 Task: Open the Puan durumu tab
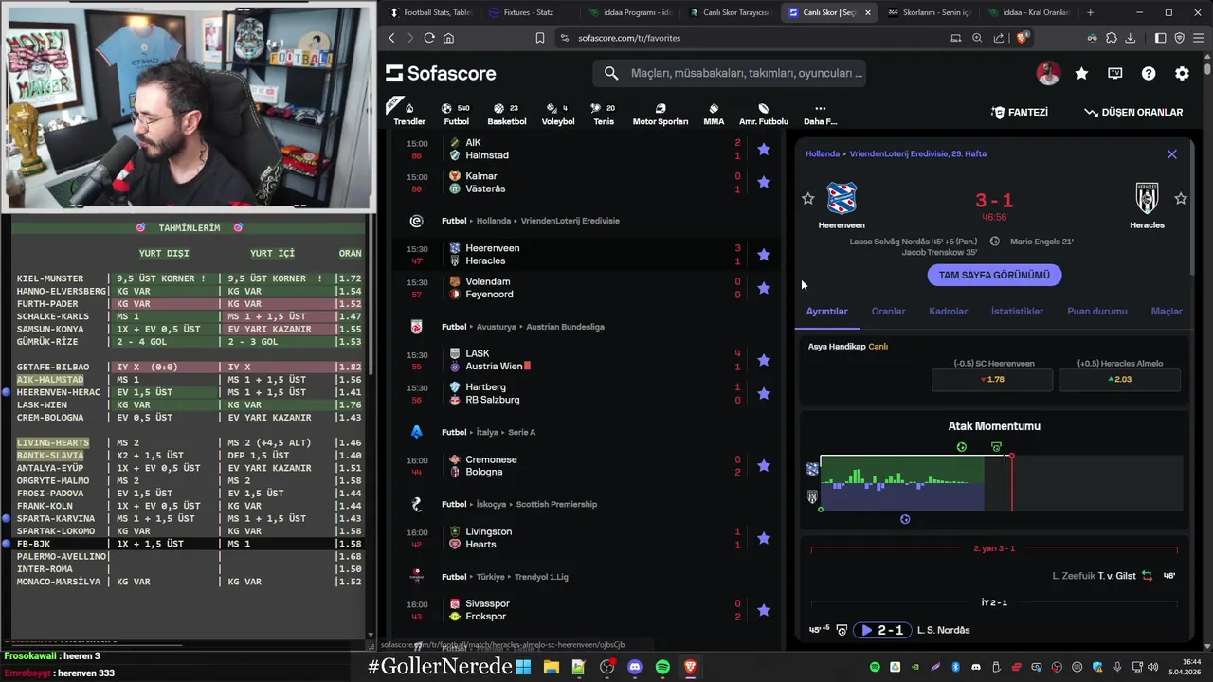1097,311
